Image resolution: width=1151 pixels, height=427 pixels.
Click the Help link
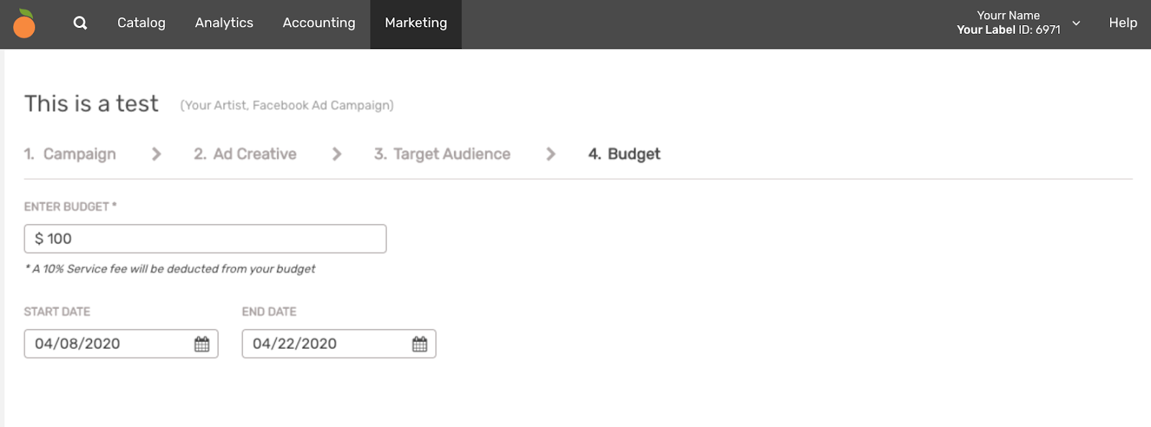tap(1122, 23)
